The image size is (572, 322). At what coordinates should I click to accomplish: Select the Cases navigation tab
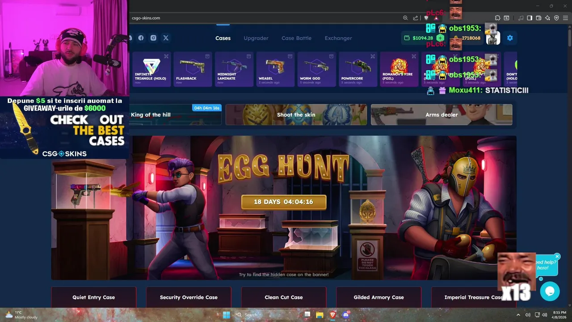(x=223, y=38)
